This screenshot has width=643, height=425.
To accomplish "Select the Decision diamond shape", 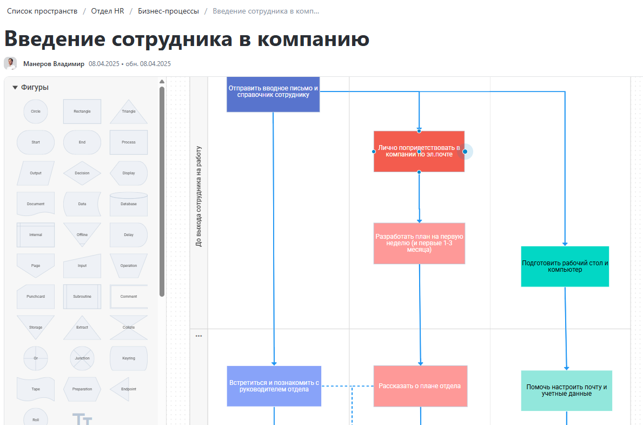I will point(82,173).
